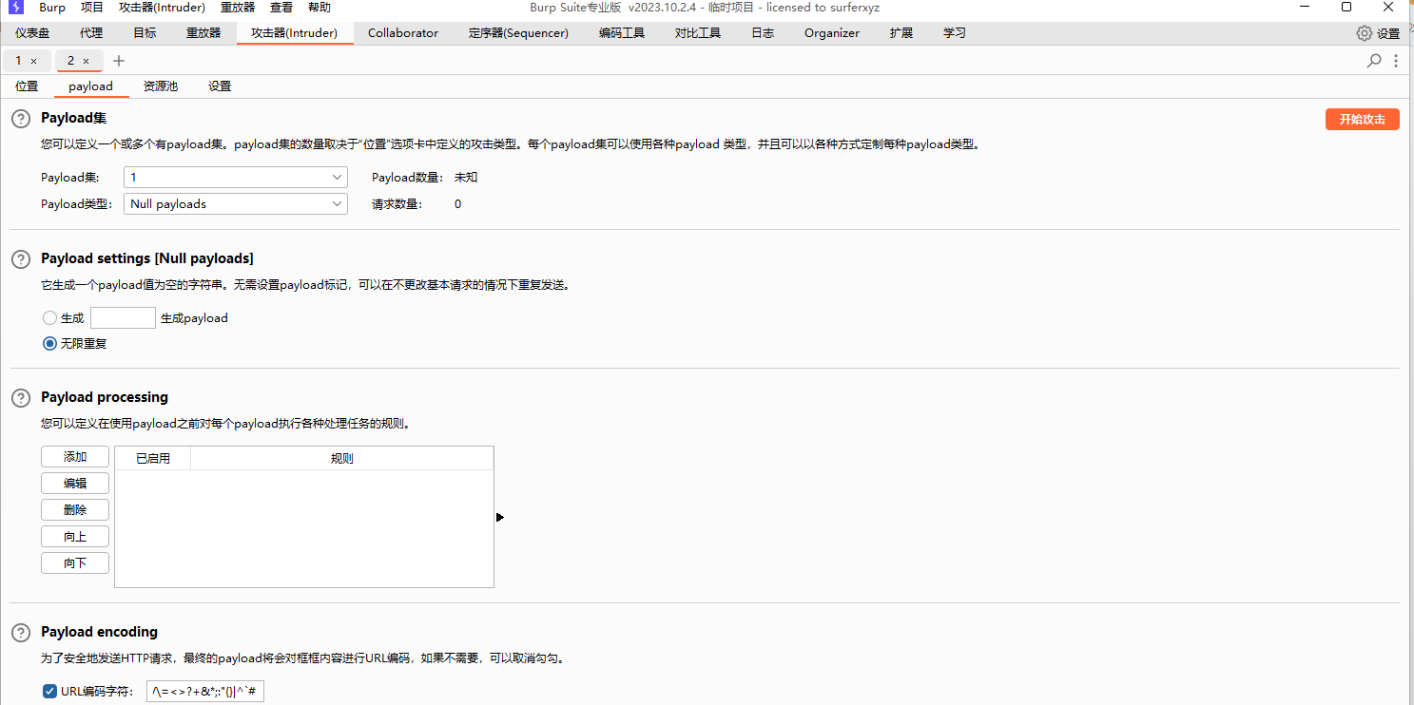Open help for Payload集 section
This screenshot has width=1414, height=705.
[x=20, y=119]
